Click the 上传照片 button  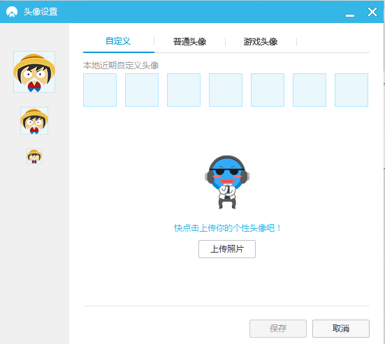(x=227, y=249)
